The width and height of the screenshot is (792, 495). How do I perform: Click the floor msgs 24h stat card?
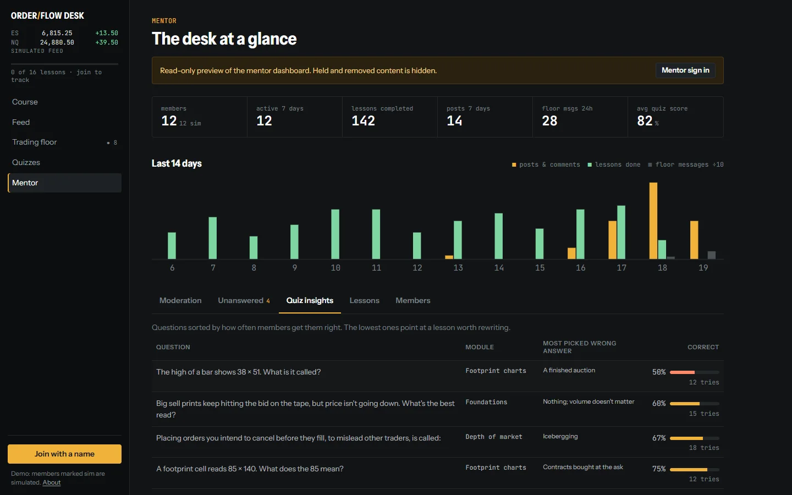point(580,117)
